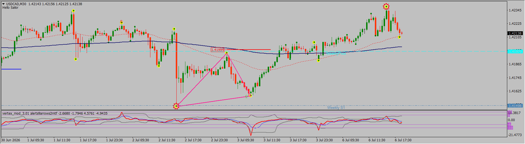Click the 1.41498 Weekly S1 price tag
Viewport: 525px width, 144px height.
[515, 106]
